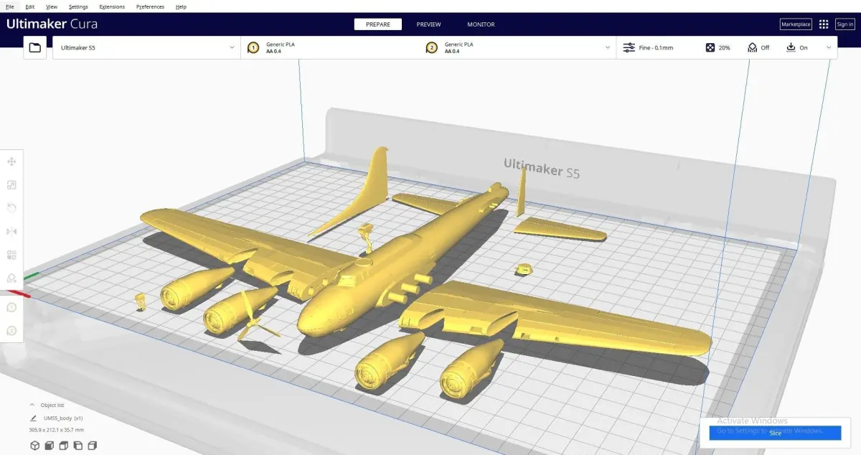Image resolution: width=861 pixels, height=455 pixels.
Task: Choose extruder 2 button in left toolbar
Action: coord(11,331)
